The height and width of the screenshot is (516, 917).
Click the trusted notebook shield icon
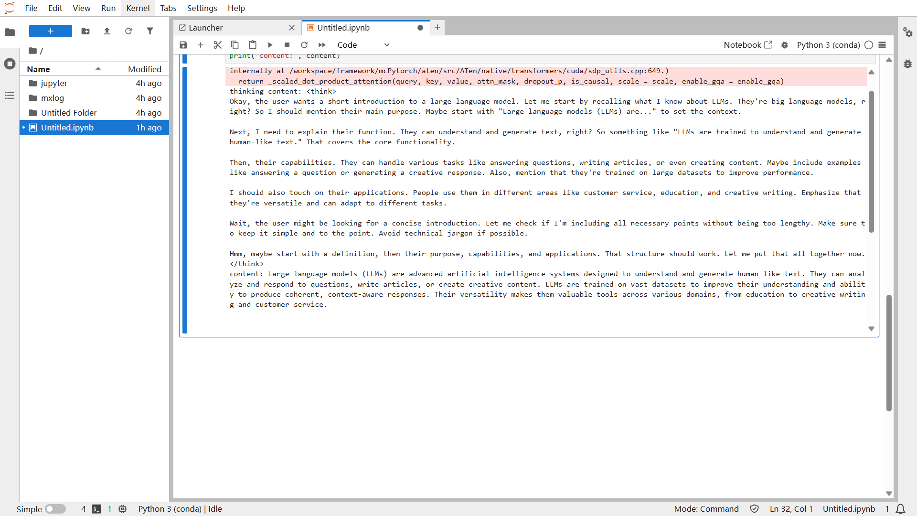pyautogui.click(x=755, y=509)
